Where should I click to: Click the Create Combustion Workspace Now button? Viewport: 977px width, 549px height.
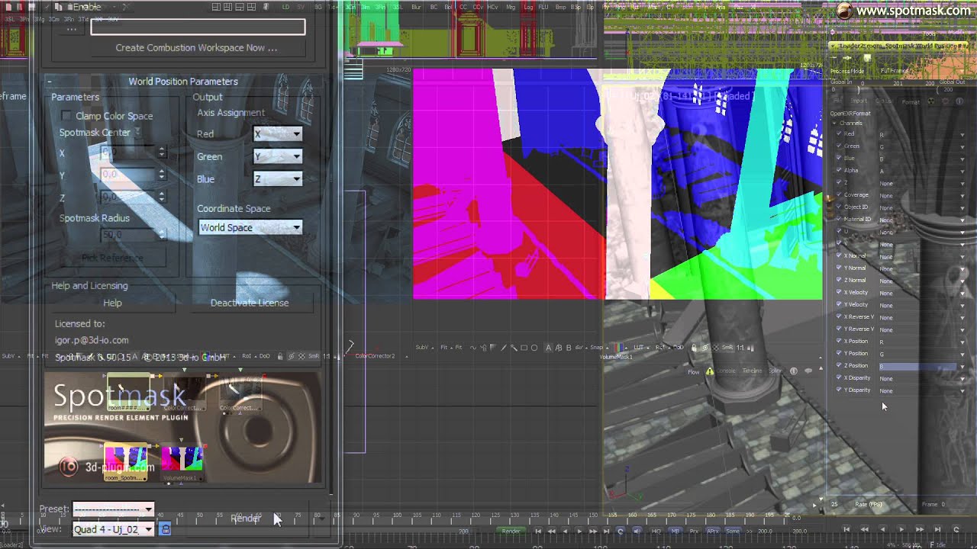pyautogui.click(x=196, y=47)
